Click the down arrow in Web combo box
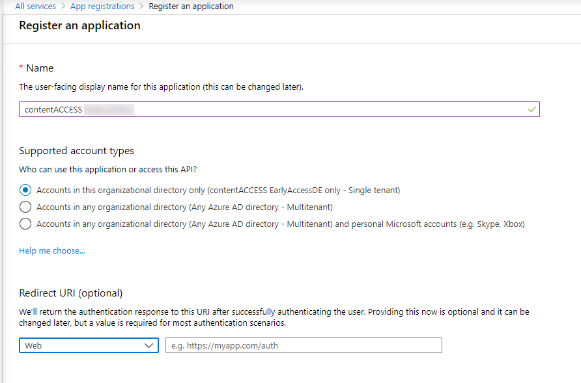The height and width of the screenshot is (383, 581). [x=148, y=346]
